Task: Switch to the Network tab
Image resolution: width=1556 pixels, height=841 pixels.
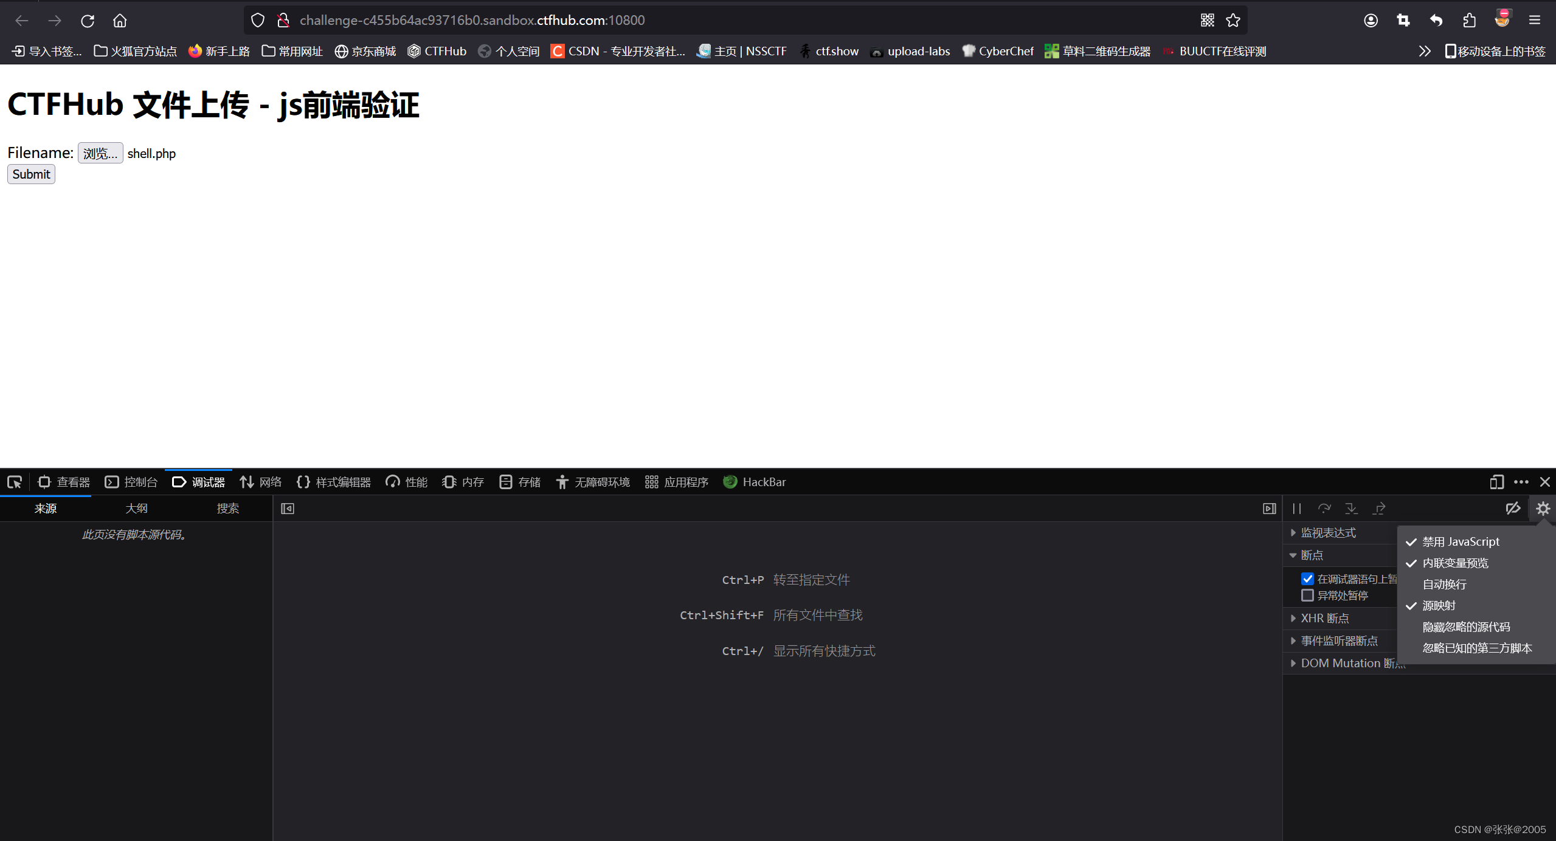Action: pos(261,482)
